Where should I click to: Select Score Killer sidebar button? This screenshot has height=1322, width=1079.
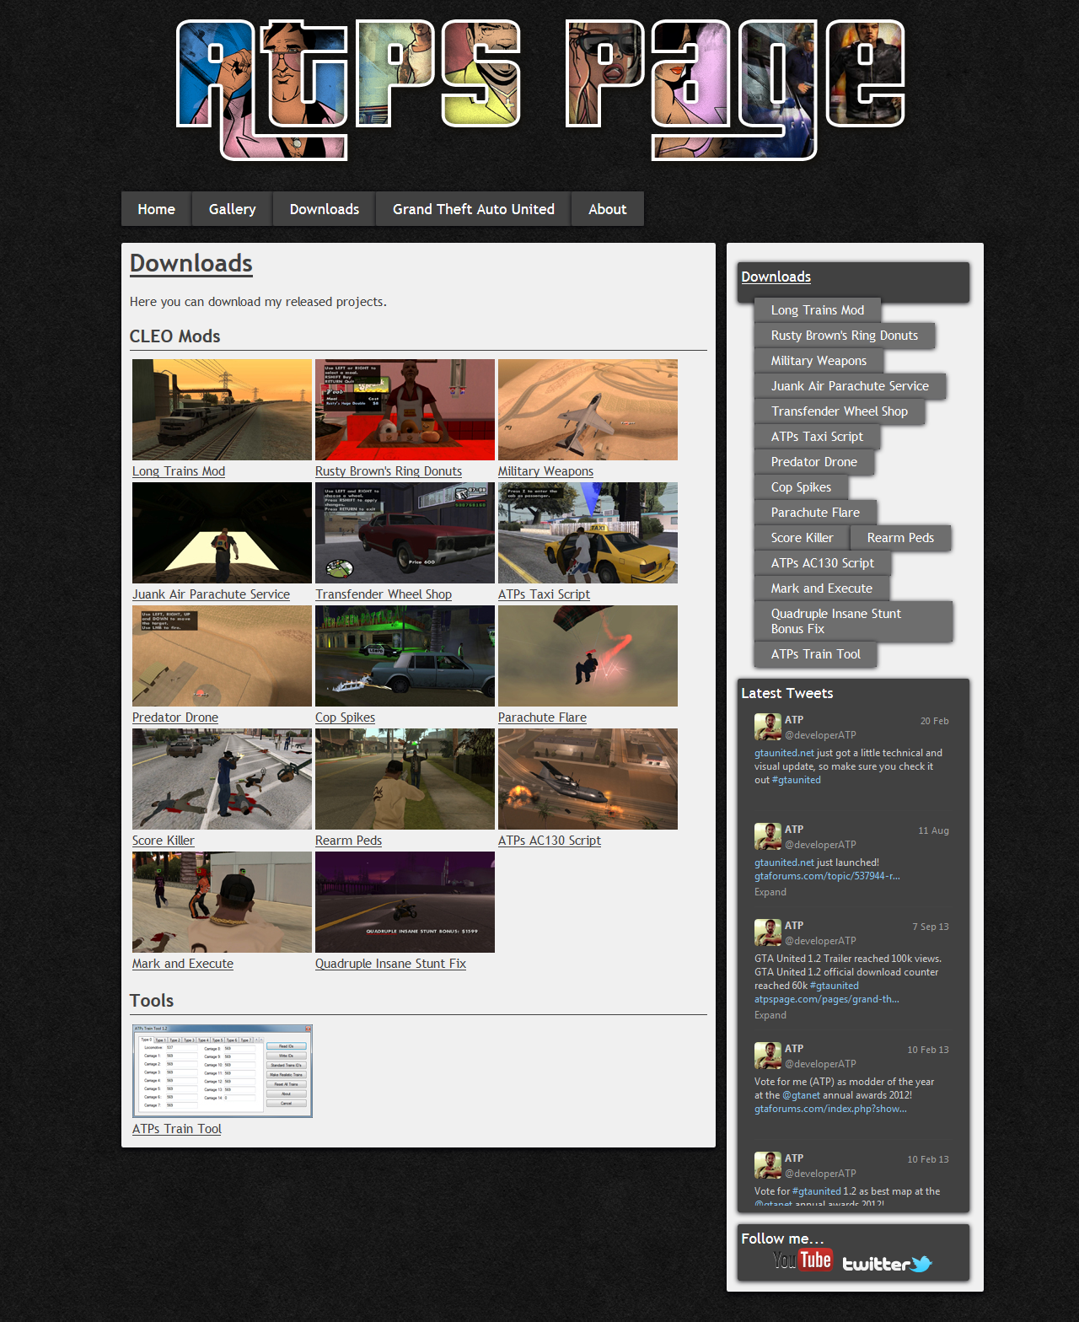pyautogui.click(x=802, y=538)
